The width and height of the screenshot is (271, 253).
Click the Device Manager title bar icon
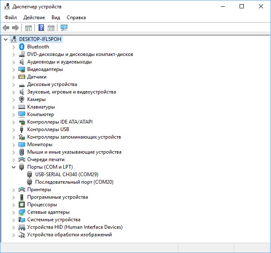(7, 7)
